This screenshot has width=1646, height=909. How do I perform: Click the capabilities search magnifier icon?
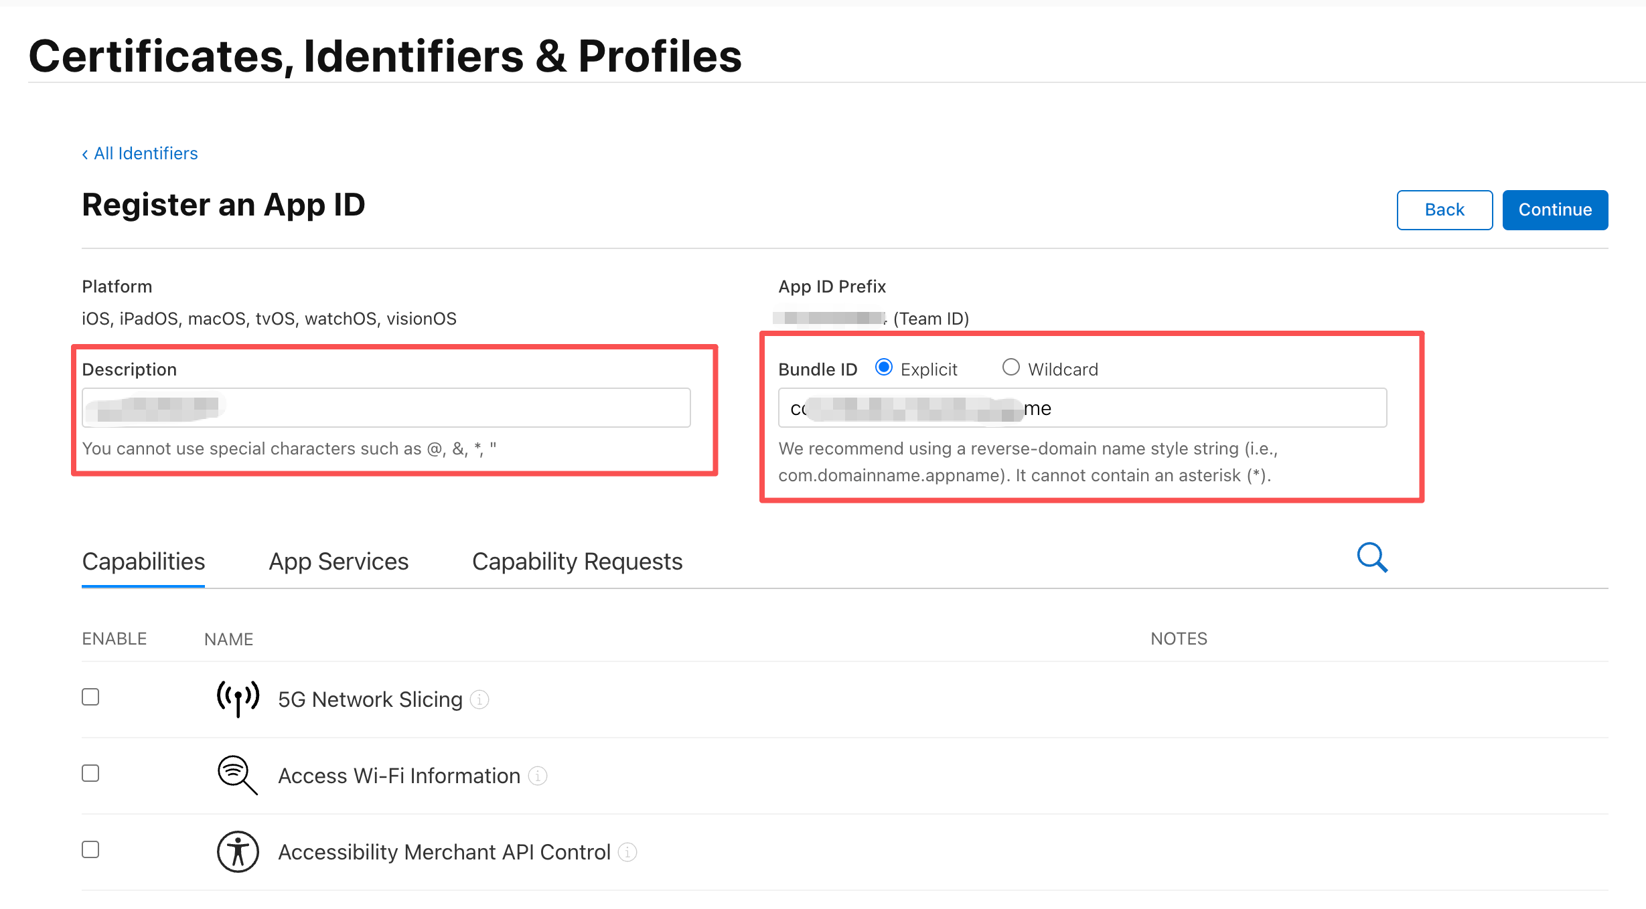click(x=1372, y=558)
